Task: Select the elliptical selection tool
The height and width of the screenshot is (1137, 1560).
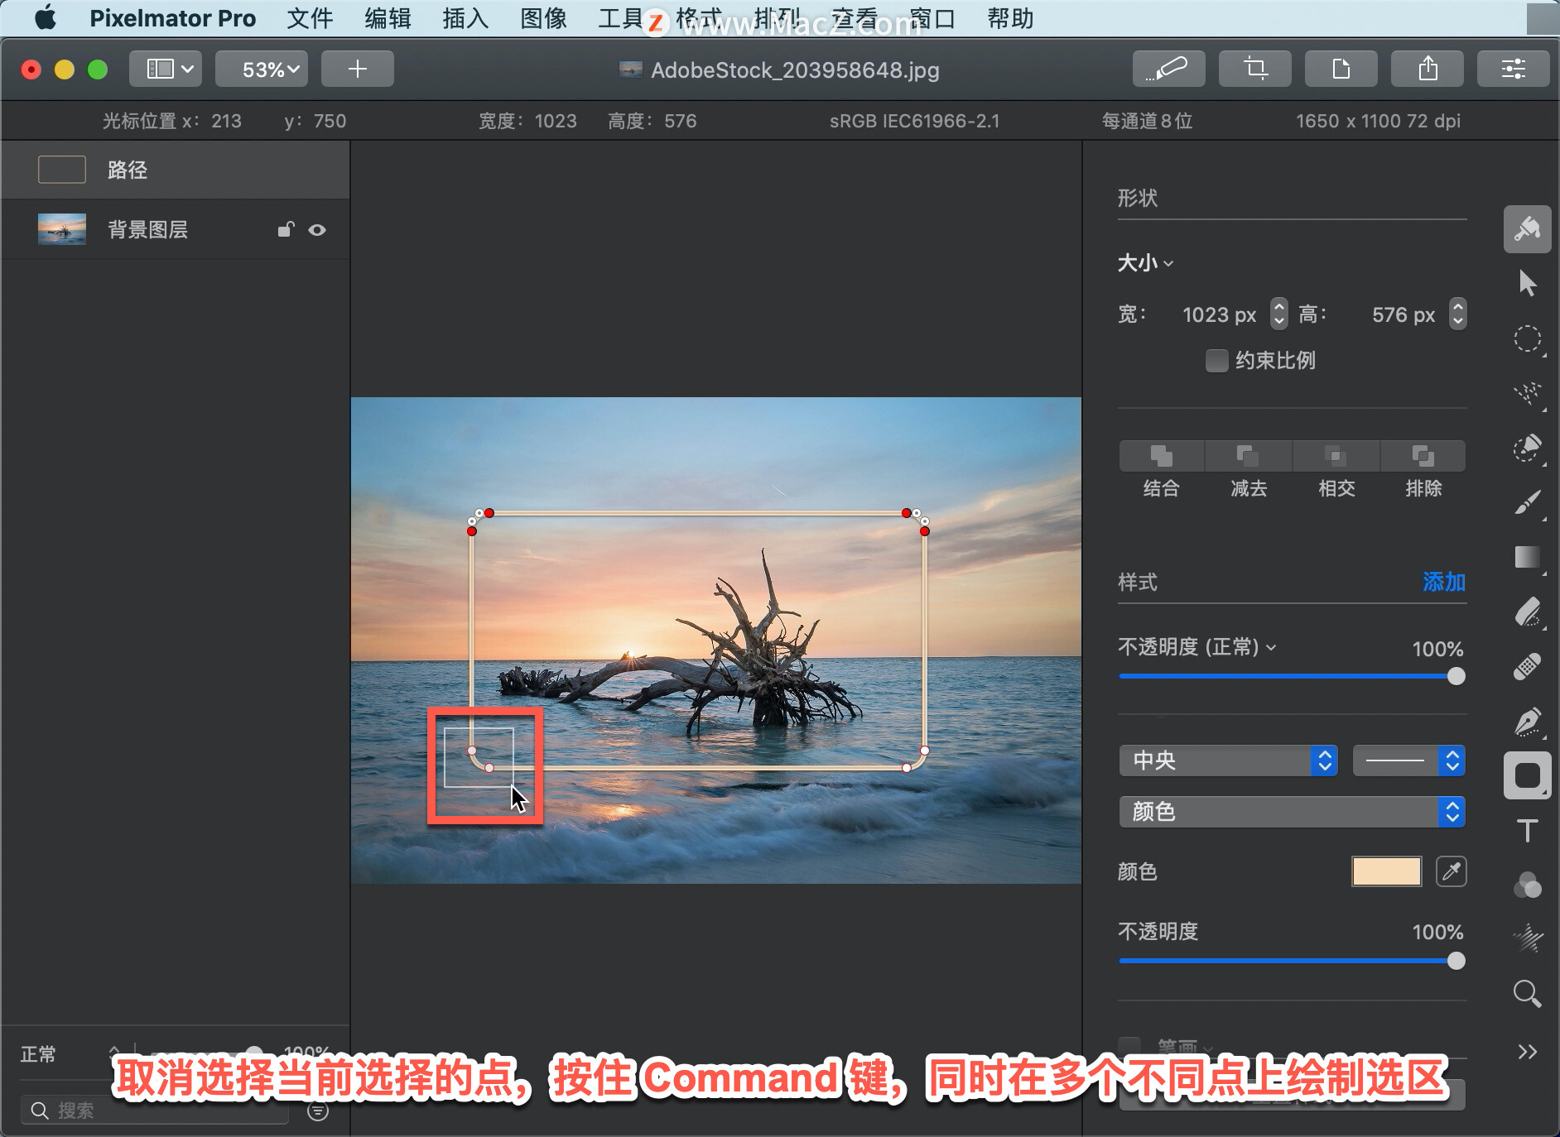Action: point(1527,338)
